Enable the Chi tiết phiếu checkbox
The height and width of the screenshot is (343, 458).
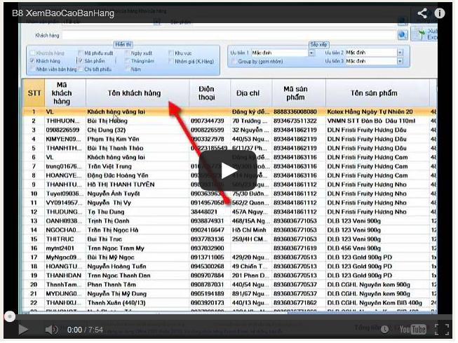pos(81,69)
